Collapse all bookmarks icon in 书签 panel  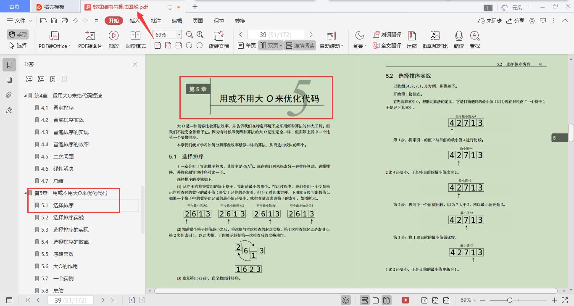pos(41,79)
